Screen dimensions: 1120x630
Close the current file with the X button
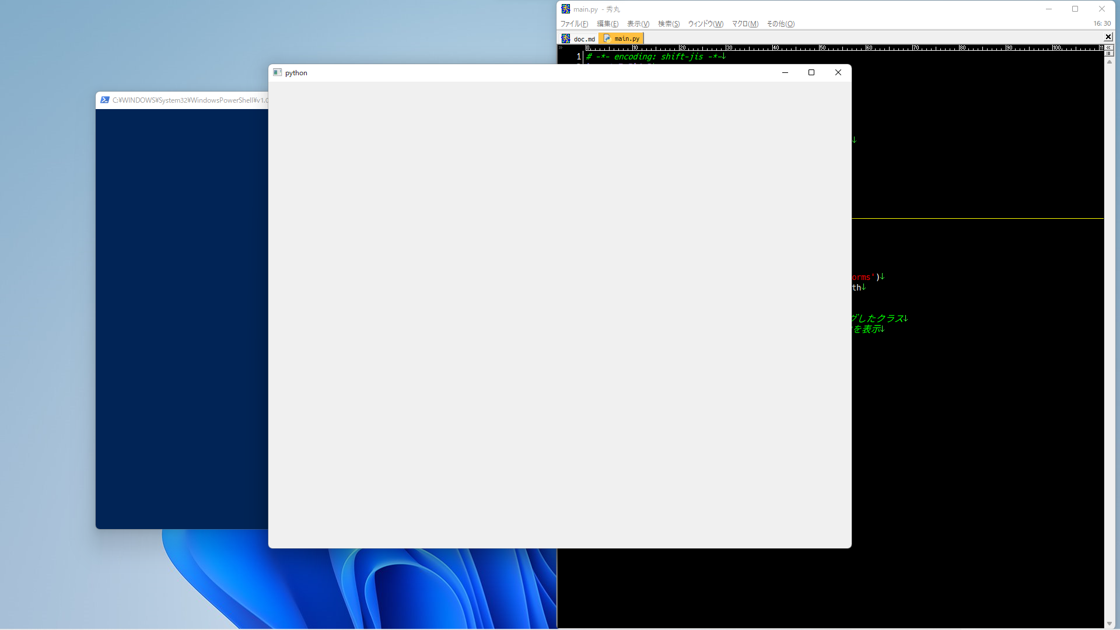coord(1108,37)
